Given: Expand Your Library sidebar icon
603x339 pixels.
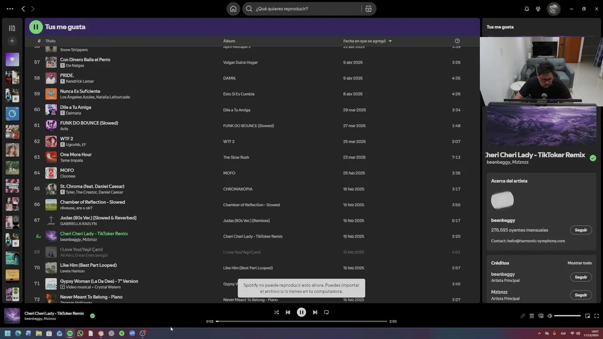Looking at the screenshot, I should click(x=12, y=28).
